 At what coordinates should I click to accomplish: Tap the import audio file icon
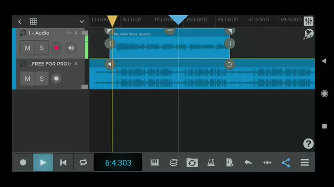coord(230,163)
